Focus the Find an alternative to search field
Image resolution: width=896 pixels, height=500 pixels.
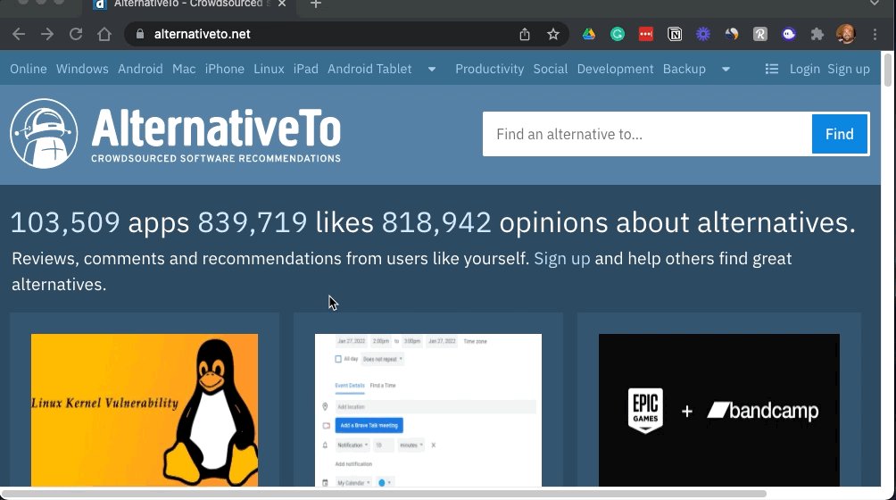647,134
